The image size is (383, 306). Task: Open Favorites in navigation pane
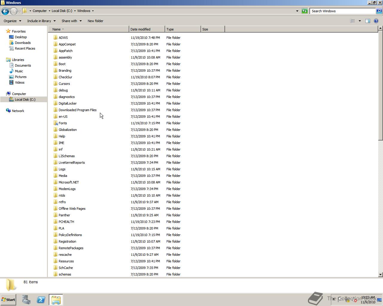click(x=19, y=31)
